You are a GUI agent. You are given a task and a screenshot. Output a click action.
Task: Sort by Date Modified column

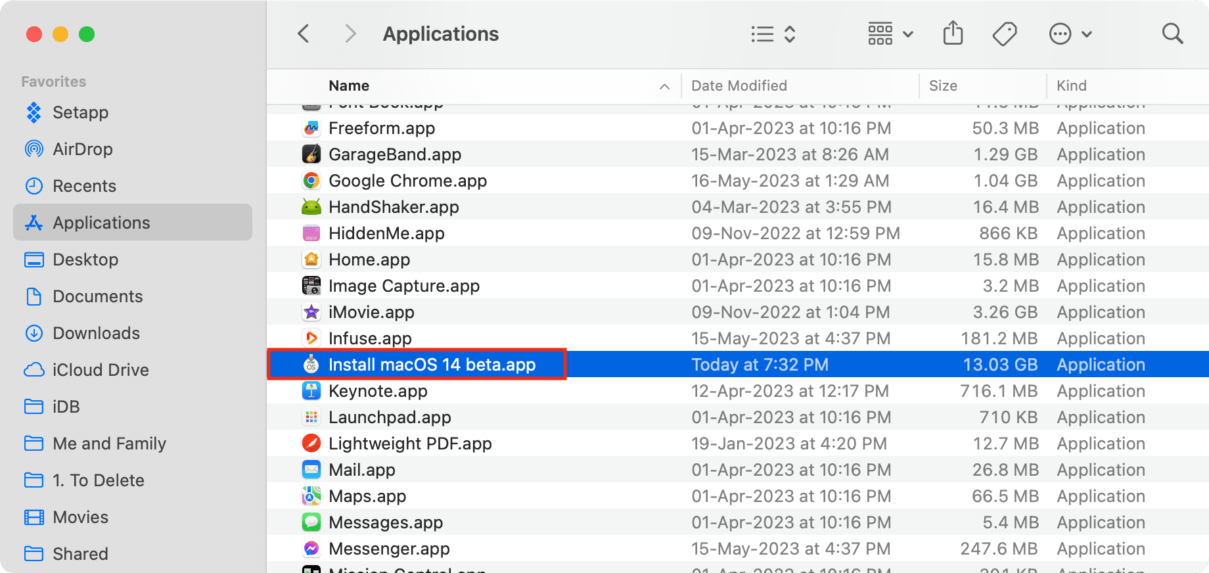click(x=739, y=85)
